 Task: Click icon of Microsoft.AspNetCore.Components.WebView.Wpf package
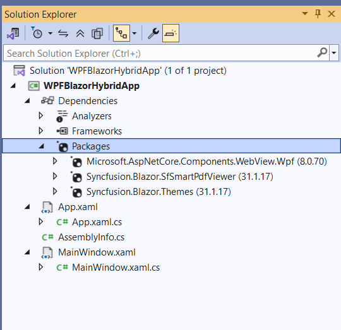[76, 162]
